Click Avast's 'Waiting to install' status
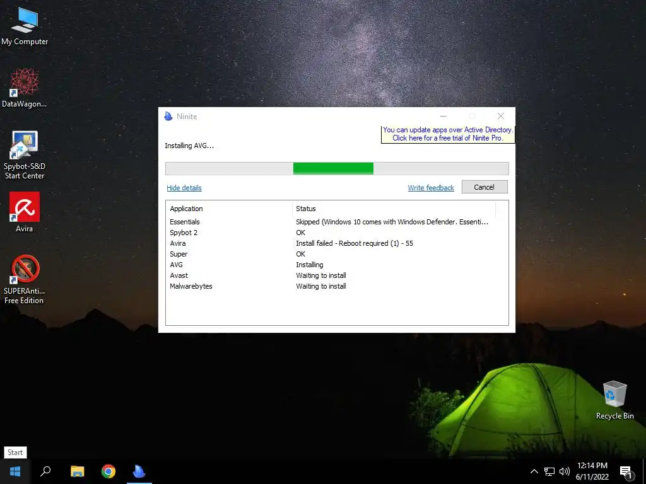646x484 pixels. pyautogui.click(x=321, y=275)
